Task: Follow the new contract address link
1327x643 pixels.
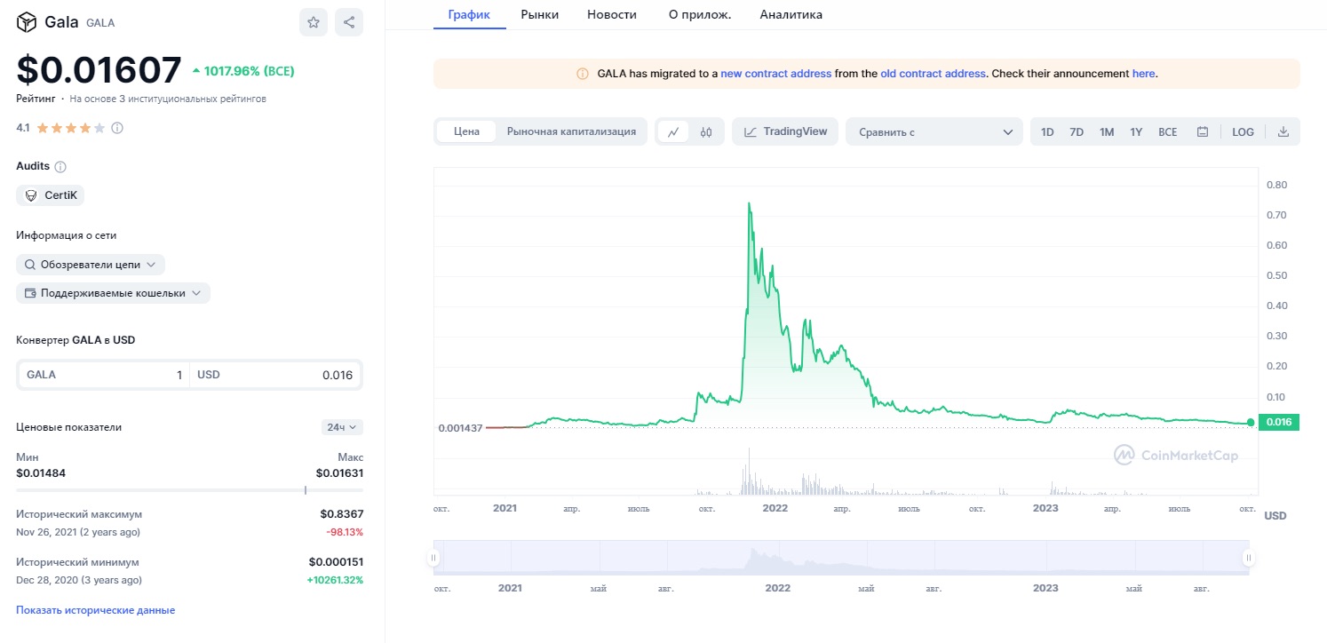Action: click(776, 74)
